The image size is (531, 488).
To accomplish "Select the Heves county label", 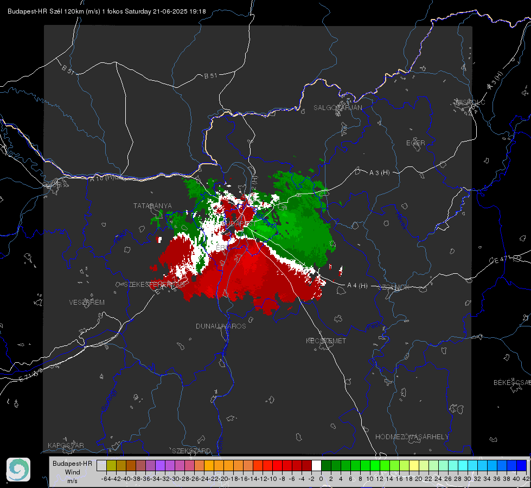I will (401, 220).
